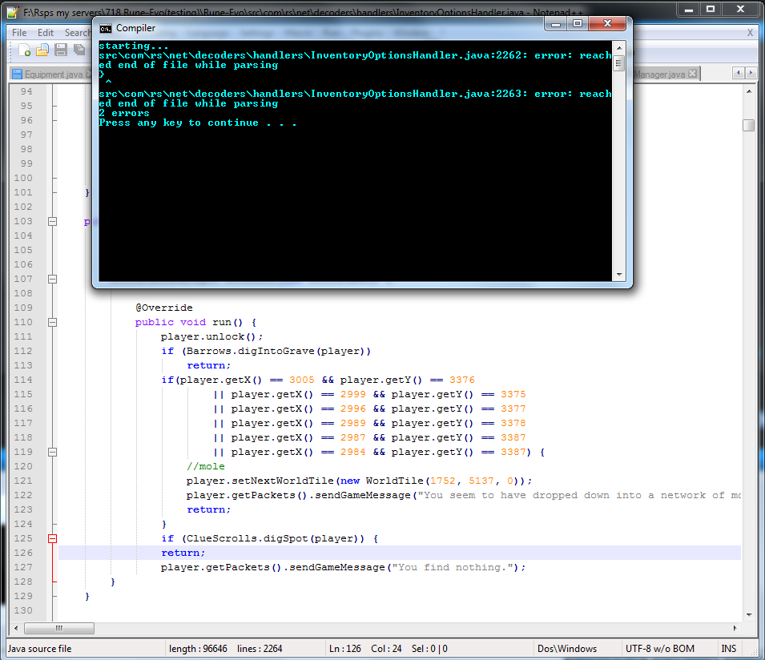Click 'WorldTile(1752, 5137, 0)' on line 121
This screenshot has height=660, width=765.
[x=445, y=481]
